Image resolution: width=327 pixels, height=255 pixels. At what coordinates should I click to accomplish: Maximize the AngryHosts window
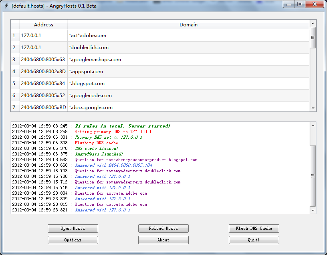coord(300,4)
